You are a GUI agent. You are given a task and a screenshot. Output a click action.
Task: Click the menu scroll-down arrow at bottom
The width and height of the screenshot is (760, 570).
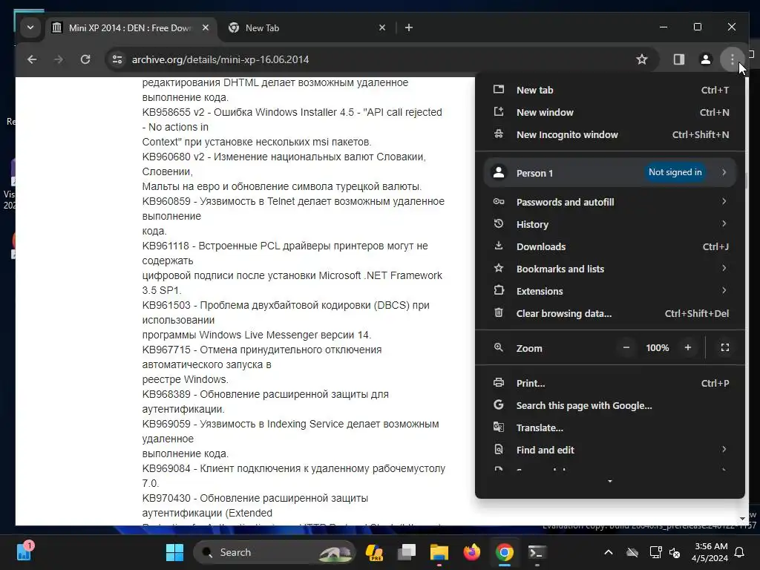[x=610, y=481]
